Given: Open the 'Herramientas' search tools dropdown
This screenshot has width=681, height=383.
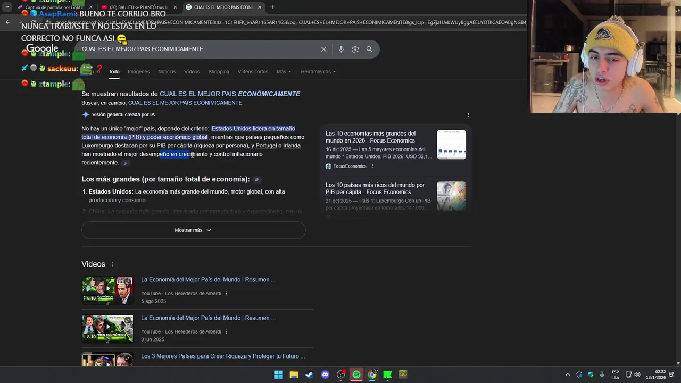Looking at the screenshot, I should tap(318, 72).
